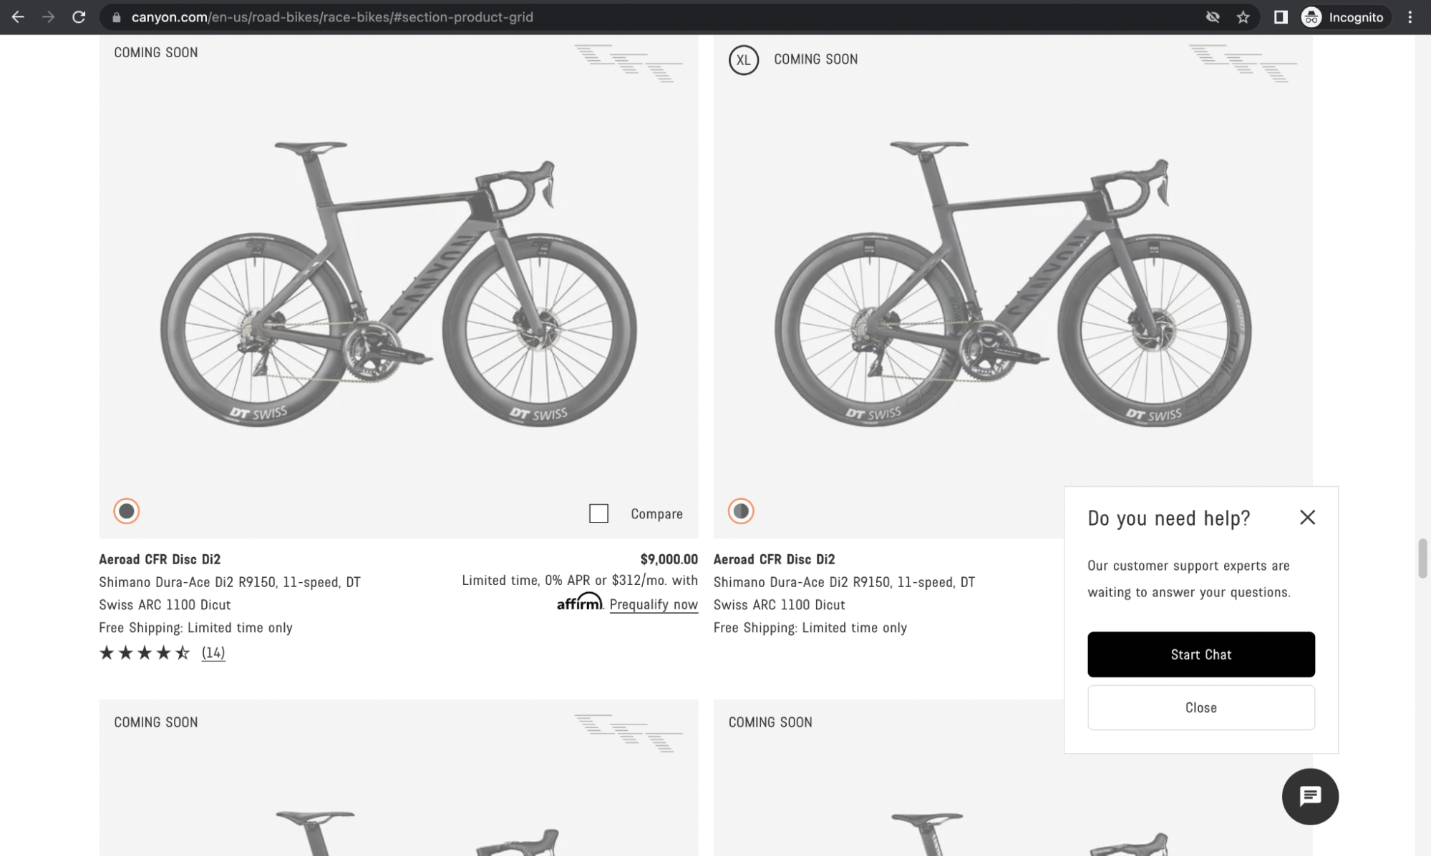
Task: Click the star rating of first Aeroad
Action: coord(145,652)
